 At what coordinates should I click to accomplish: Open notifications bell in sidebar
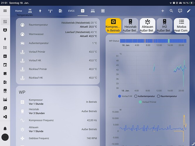[5, 128]
